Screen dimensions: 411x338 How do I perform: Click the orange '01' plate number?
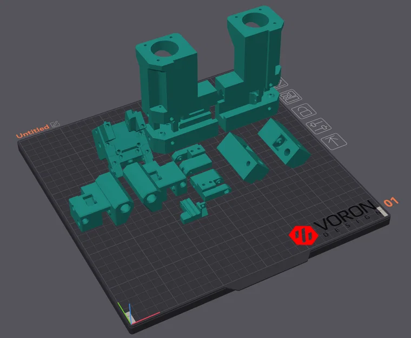[x=391, y=202]
